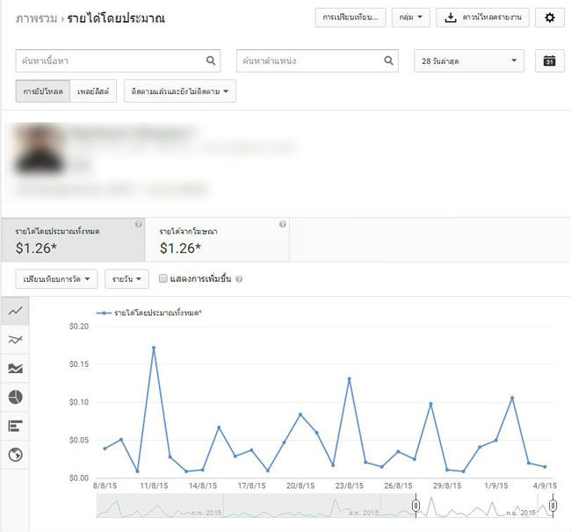Select the stacked area chart icon

[15, 369]
